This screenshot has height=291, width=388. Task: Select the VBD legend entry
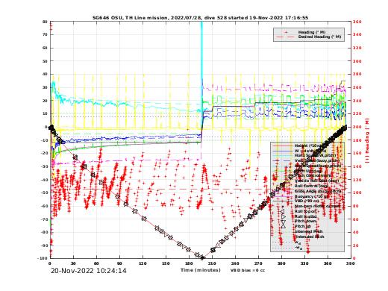307,201
